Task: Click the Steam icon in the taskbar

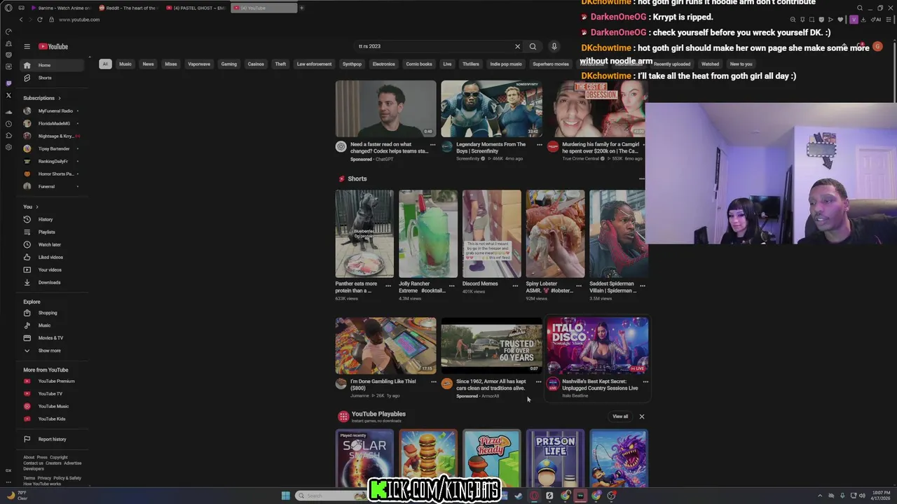Action: coord(518,496)
